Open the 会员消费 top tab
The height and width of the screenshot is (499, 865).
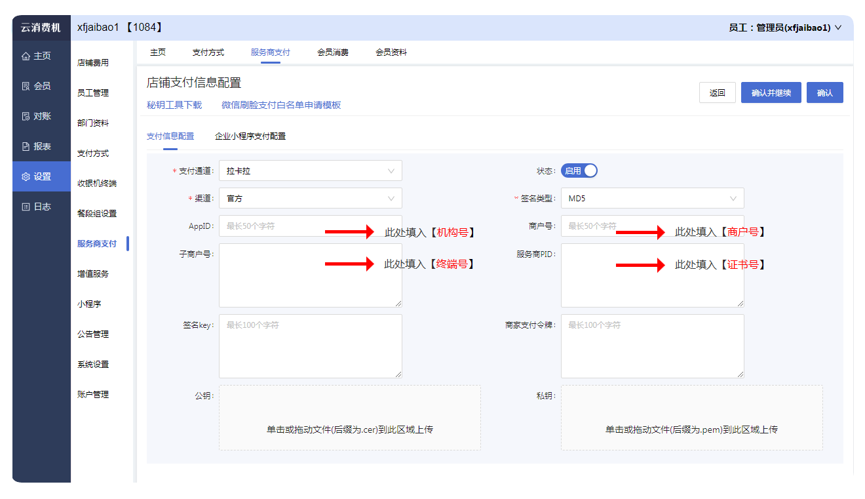pyautogui.click(x=333, y=52)
